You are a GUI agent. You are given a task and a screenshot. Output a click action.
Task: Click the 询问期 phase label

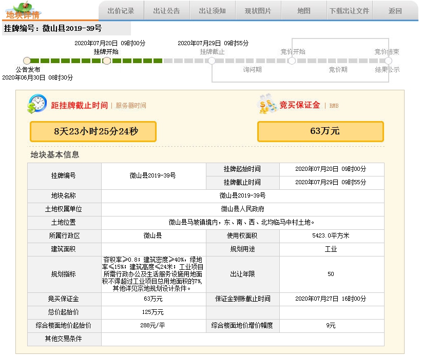[253, 70]
